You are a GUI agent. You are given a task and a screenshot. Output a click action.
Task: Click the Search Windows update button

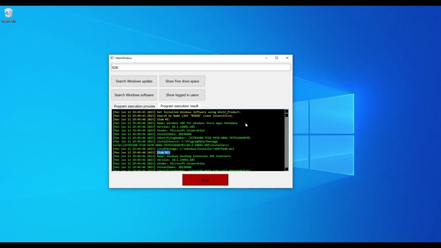[134, 81]
